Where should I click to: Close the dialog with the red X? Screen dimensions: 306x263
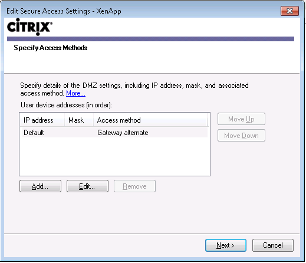click(x=289, y=11)
